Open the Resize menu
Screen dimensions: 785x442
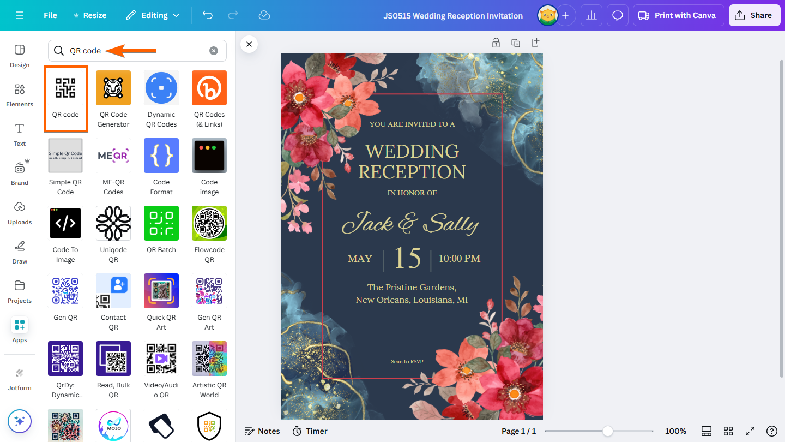89,15
